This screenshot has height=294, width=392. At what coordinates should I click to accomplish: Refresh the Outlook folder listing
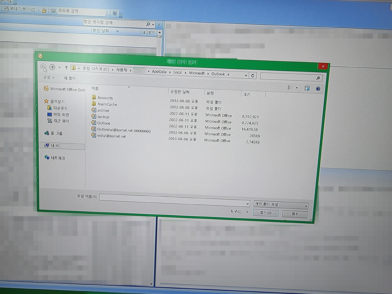tap(253, 75)
